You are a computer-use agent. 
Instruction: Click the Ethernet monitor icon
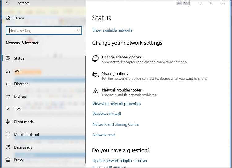point(8,84)
